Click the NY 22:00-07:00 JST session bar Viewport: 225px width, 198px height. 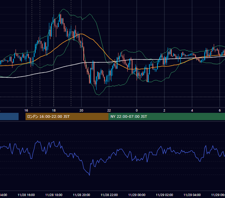point(166,116)
